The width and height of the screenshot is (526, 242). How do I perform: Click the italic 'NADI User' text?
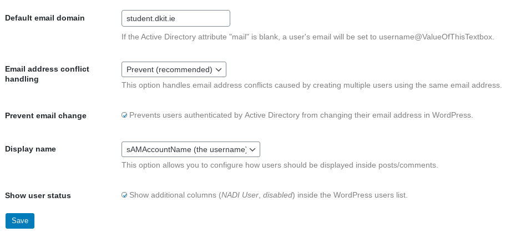(x=240, y=195)
